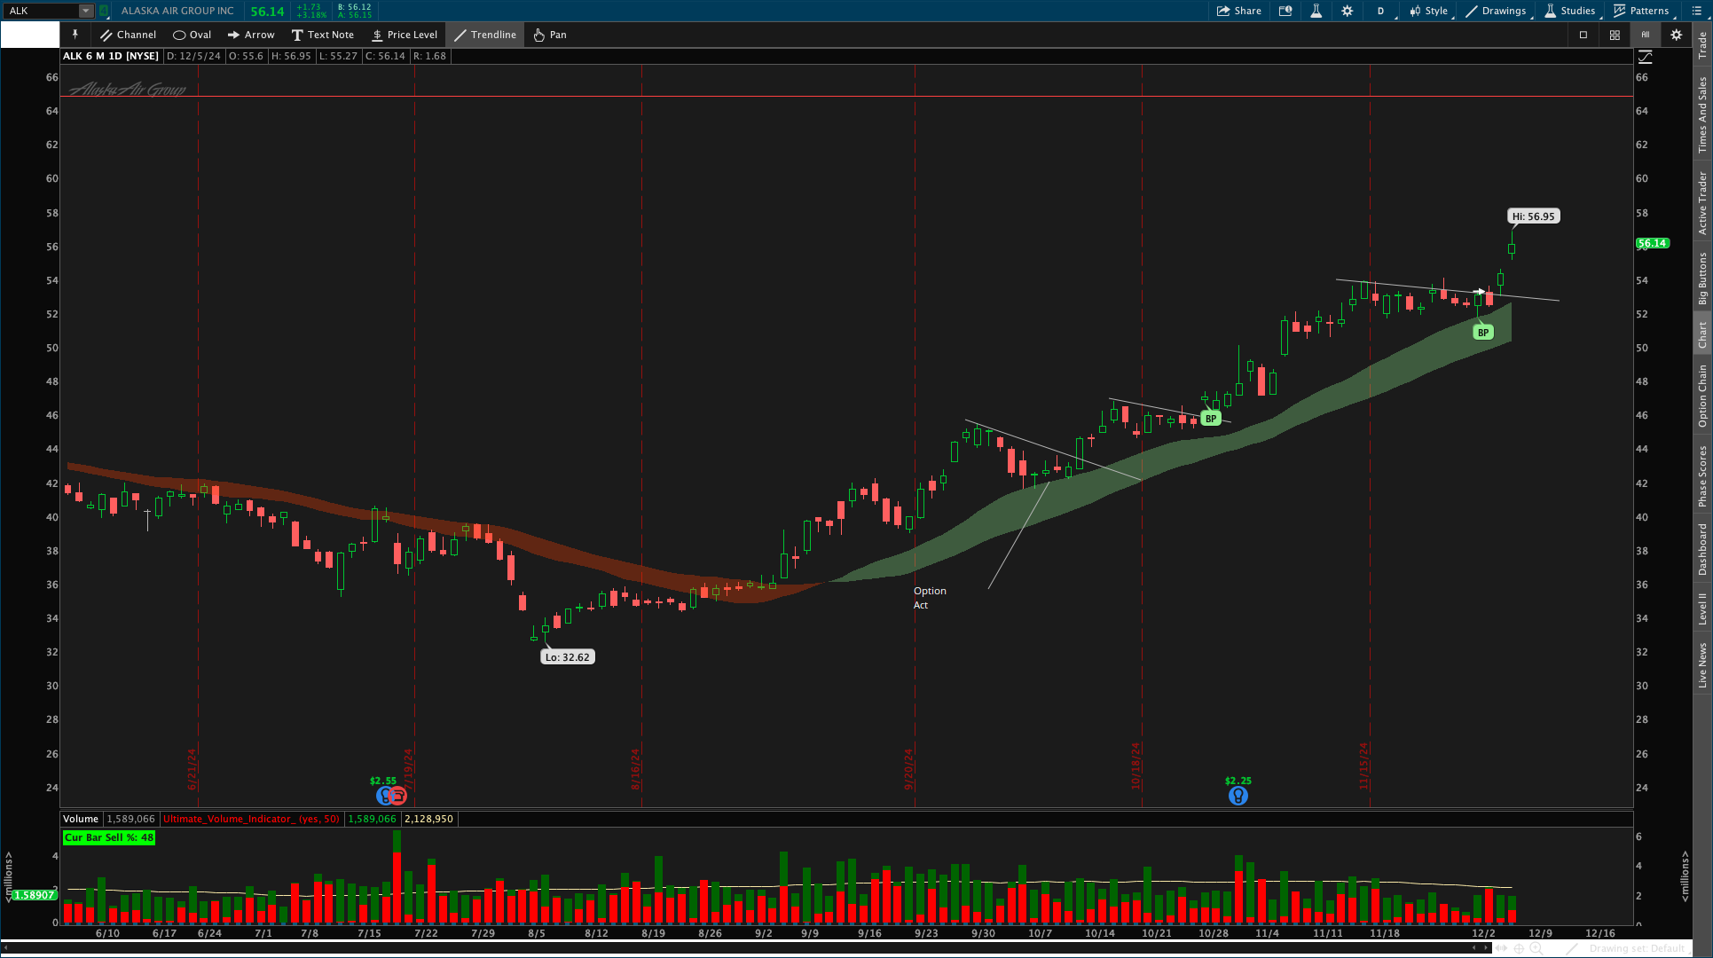Switch to single chart layout view
The image size is (1713, 958).
1583,35
